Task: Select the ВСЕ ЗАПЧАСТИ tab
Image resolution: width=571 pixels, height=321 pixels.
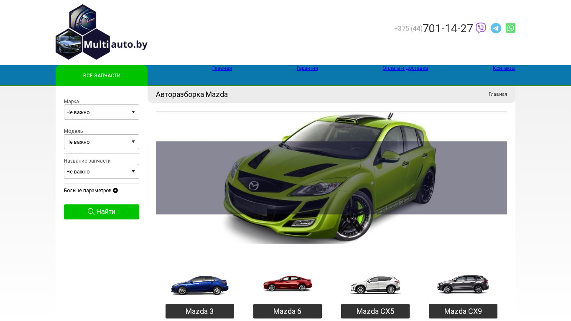Action: pyautogui.click(x=102, y=76)
